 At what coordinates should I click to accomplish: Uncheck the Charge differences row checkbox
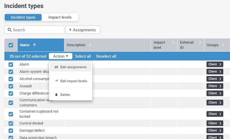point(11,93)
